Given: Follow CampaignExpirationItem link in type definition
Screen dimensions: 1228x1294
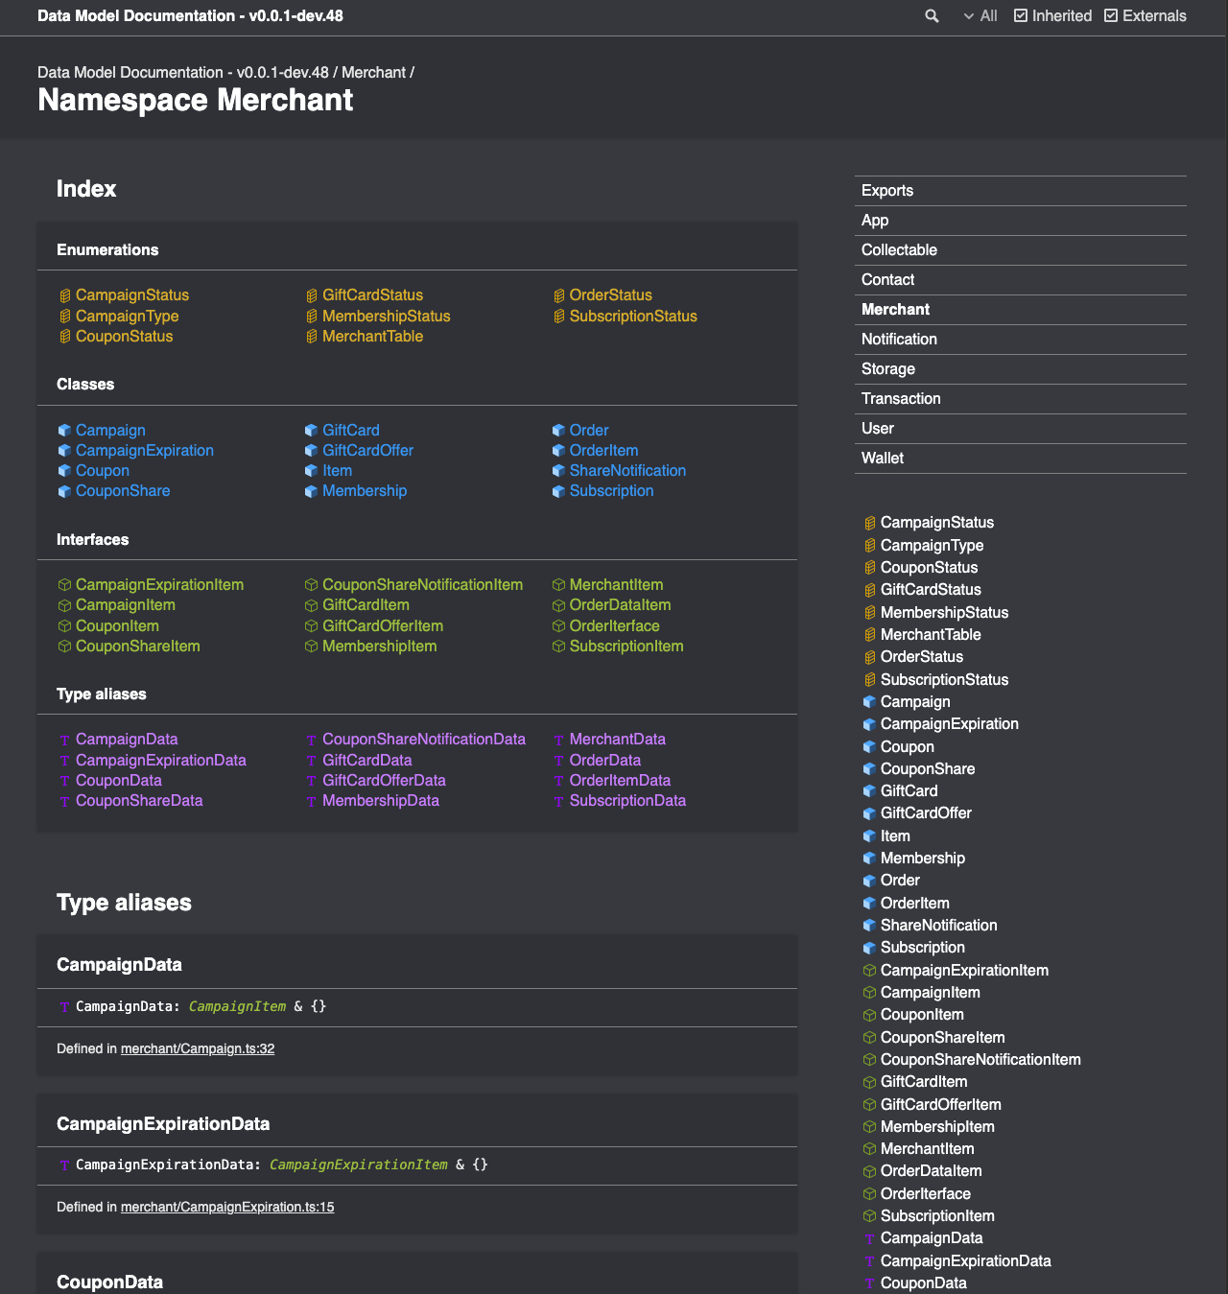Looking at the screenshot, I should click(x=359, y=1165).
